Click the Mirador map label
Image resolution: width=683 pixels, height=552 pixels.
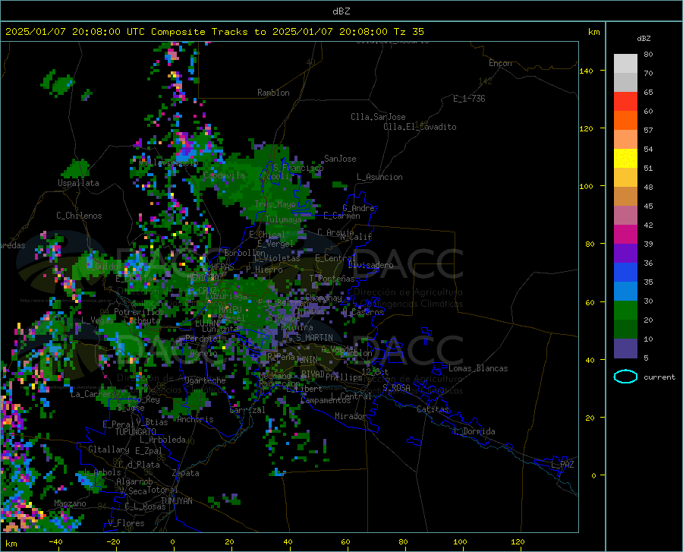[x=351, y=416]
